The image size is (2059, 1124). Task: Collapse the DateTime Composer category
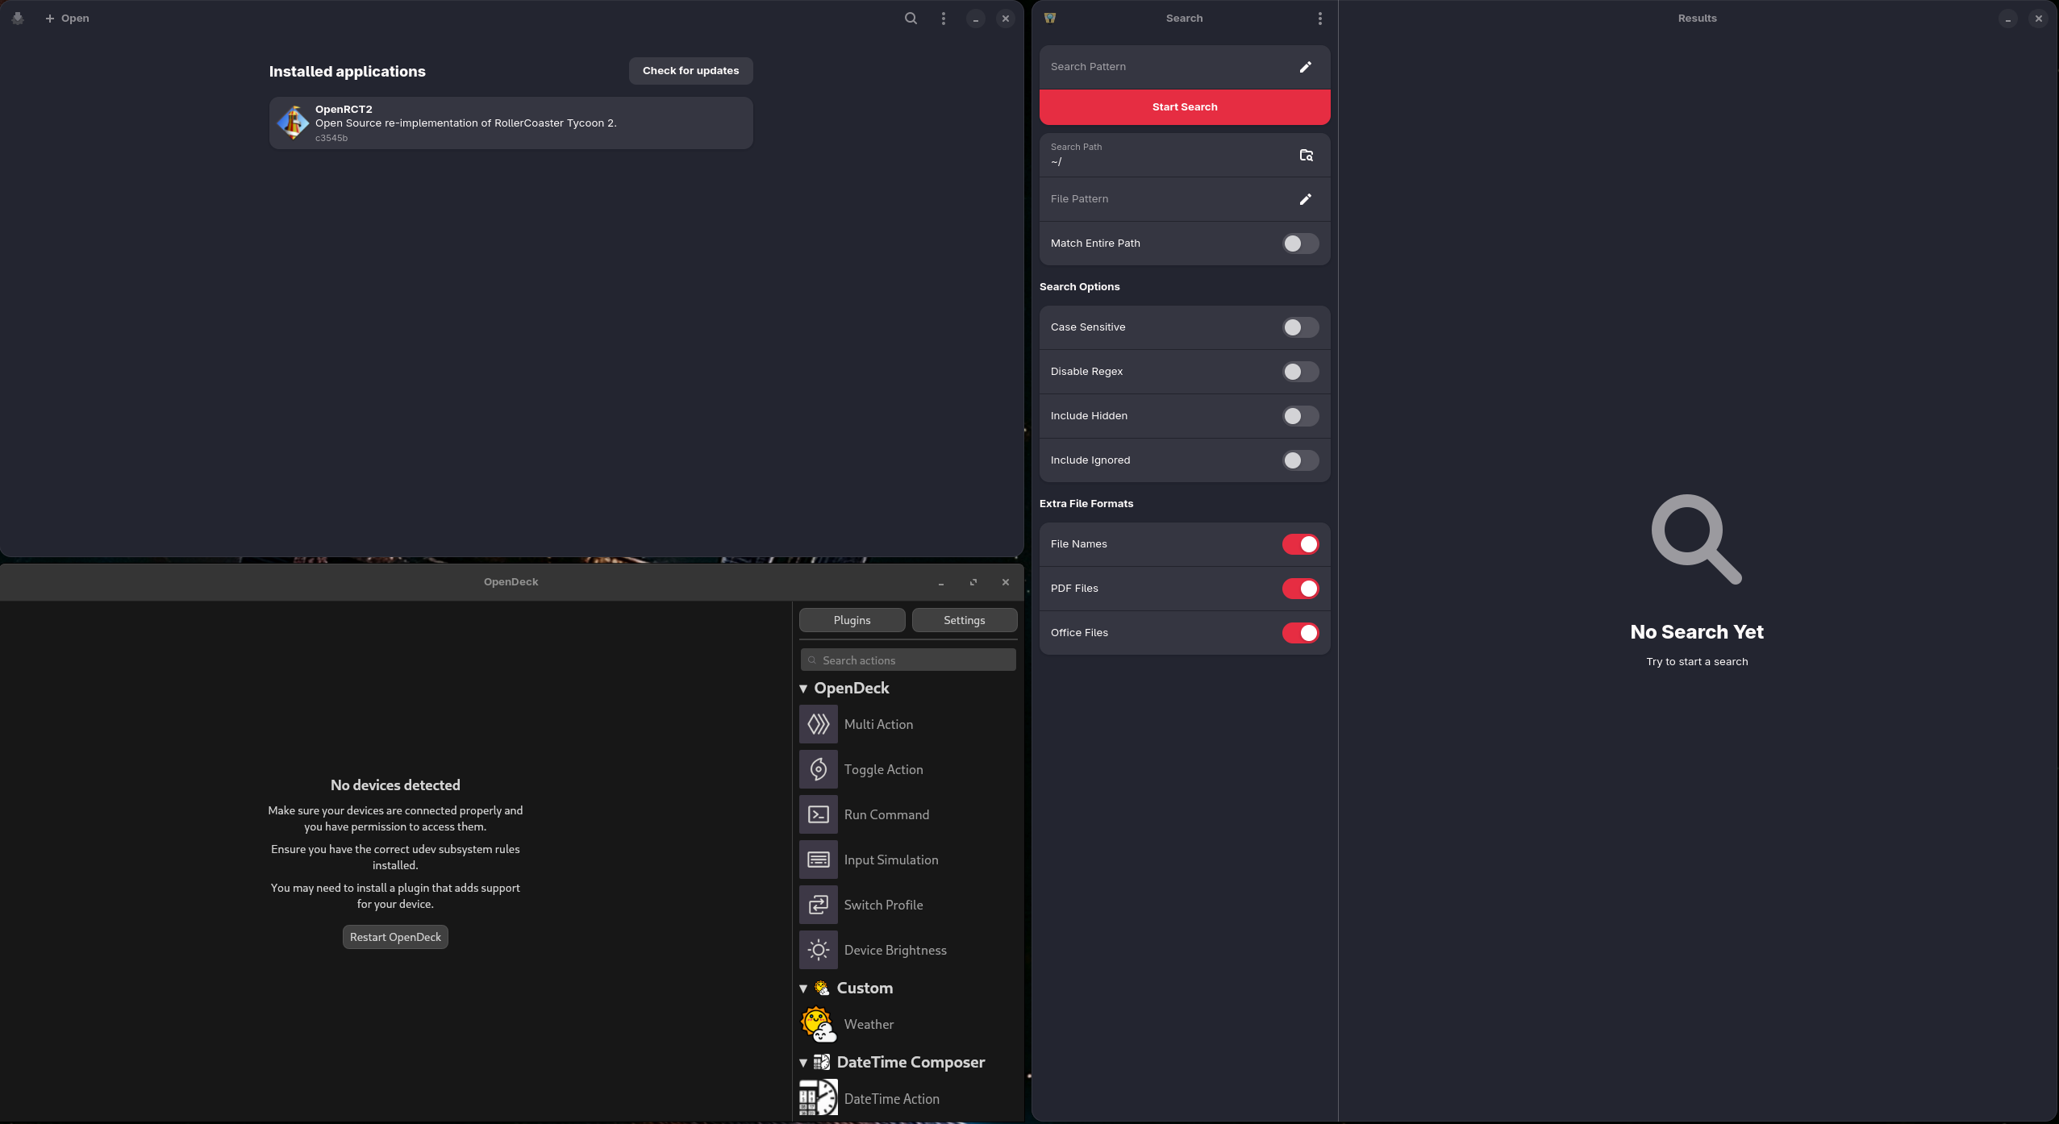803,1063
